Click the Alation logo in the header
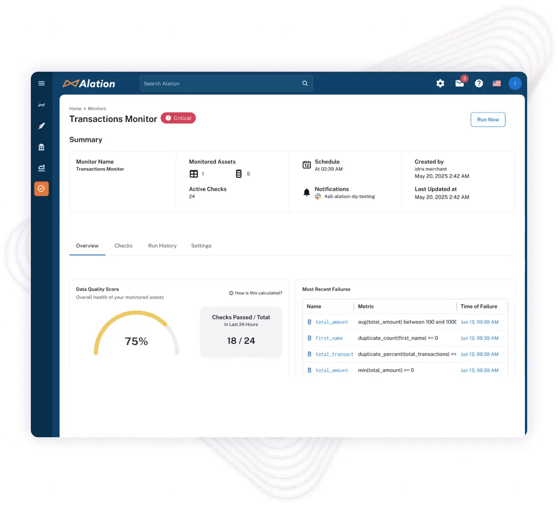 [x=89, y=83]
